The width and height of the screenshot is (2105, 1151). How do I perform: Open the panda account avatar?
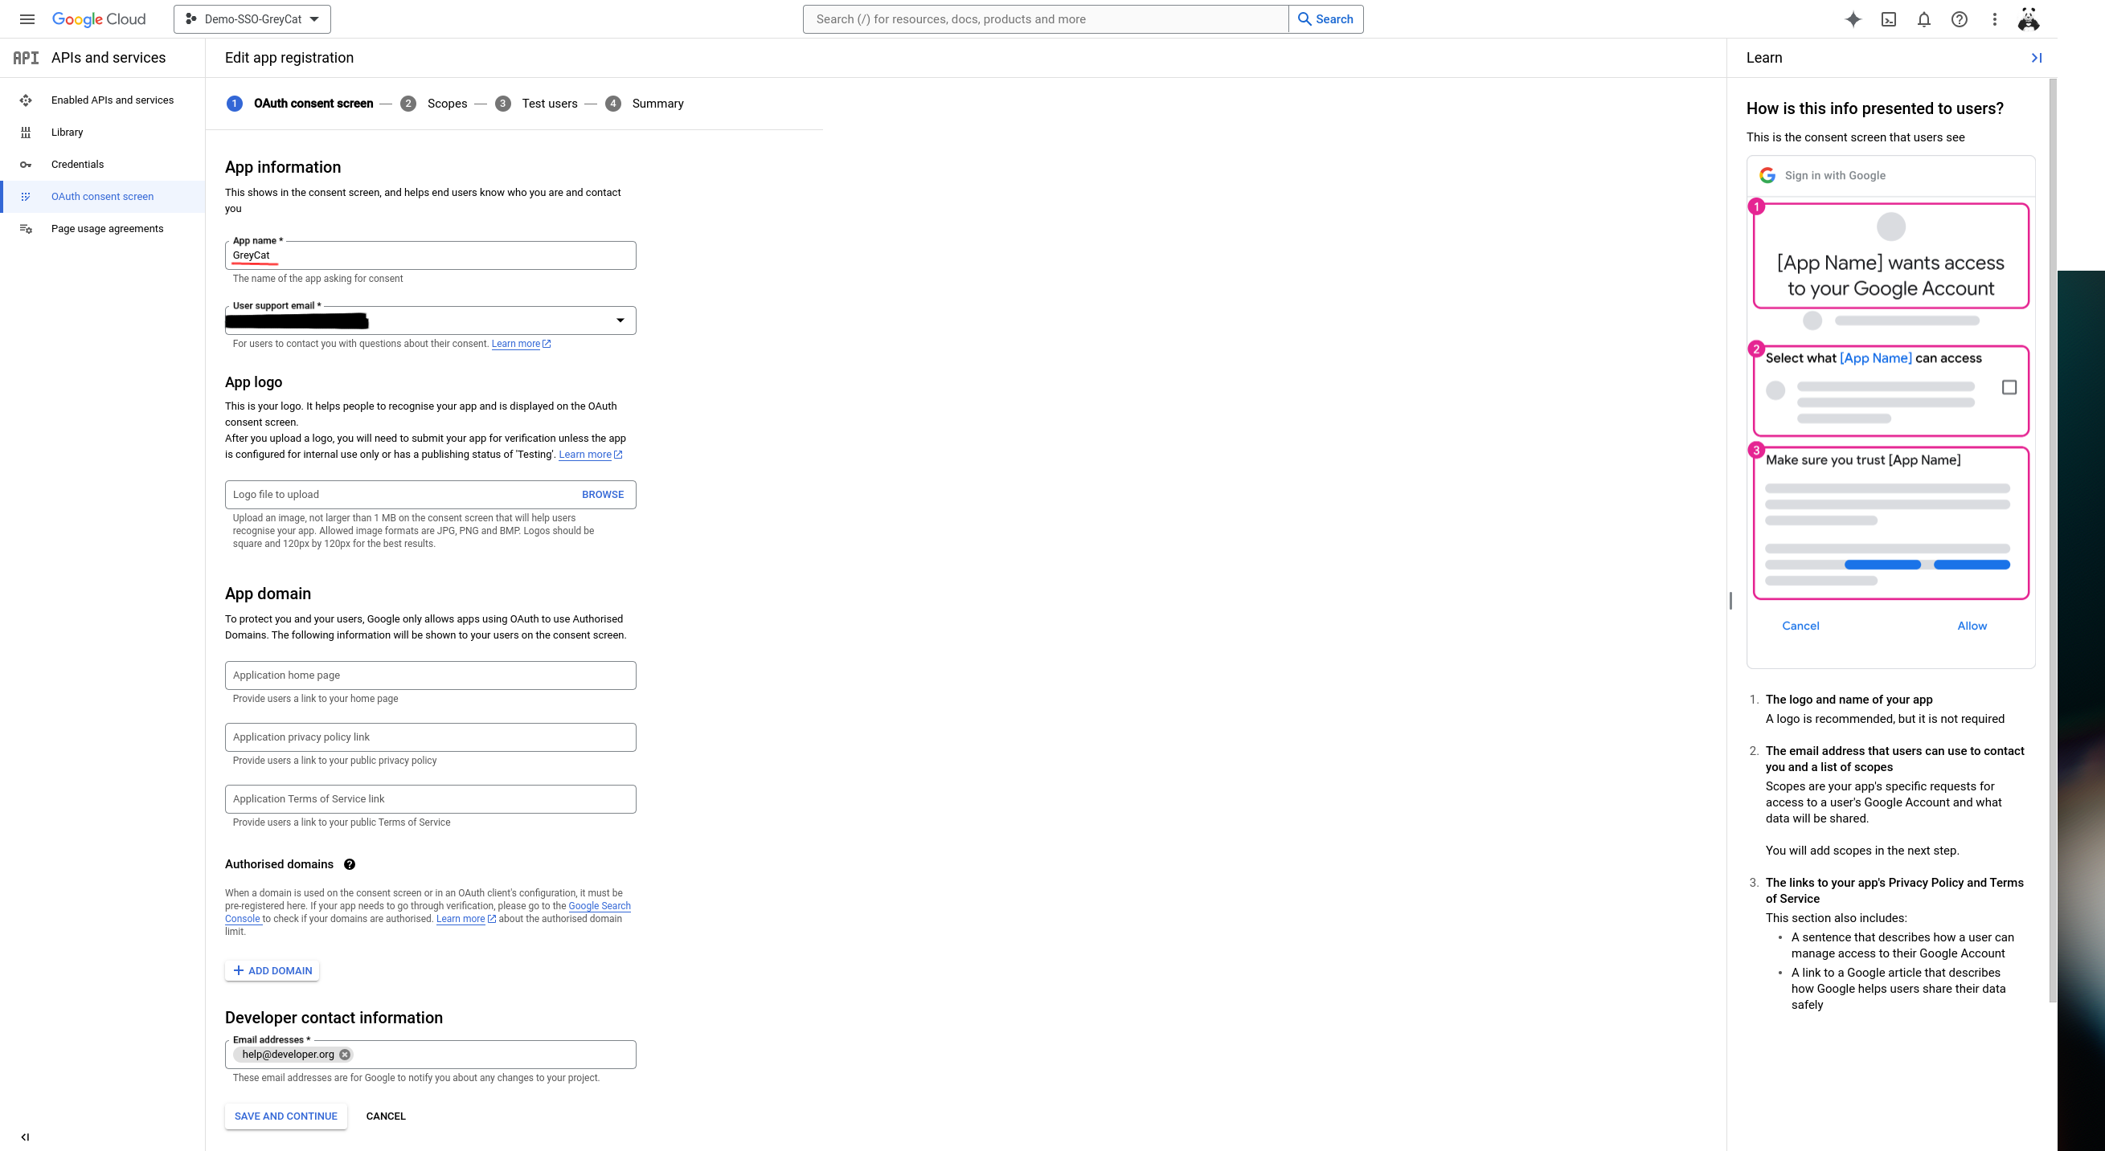tap(2028, 18)
